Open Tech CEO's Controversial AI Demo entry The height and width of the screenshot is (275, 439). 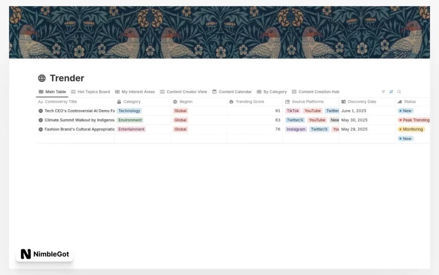point(79,111)
